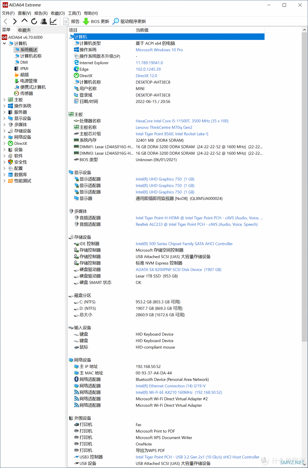Click AIDA64 v6.70.6000 root icon

[x=4, y=37]
